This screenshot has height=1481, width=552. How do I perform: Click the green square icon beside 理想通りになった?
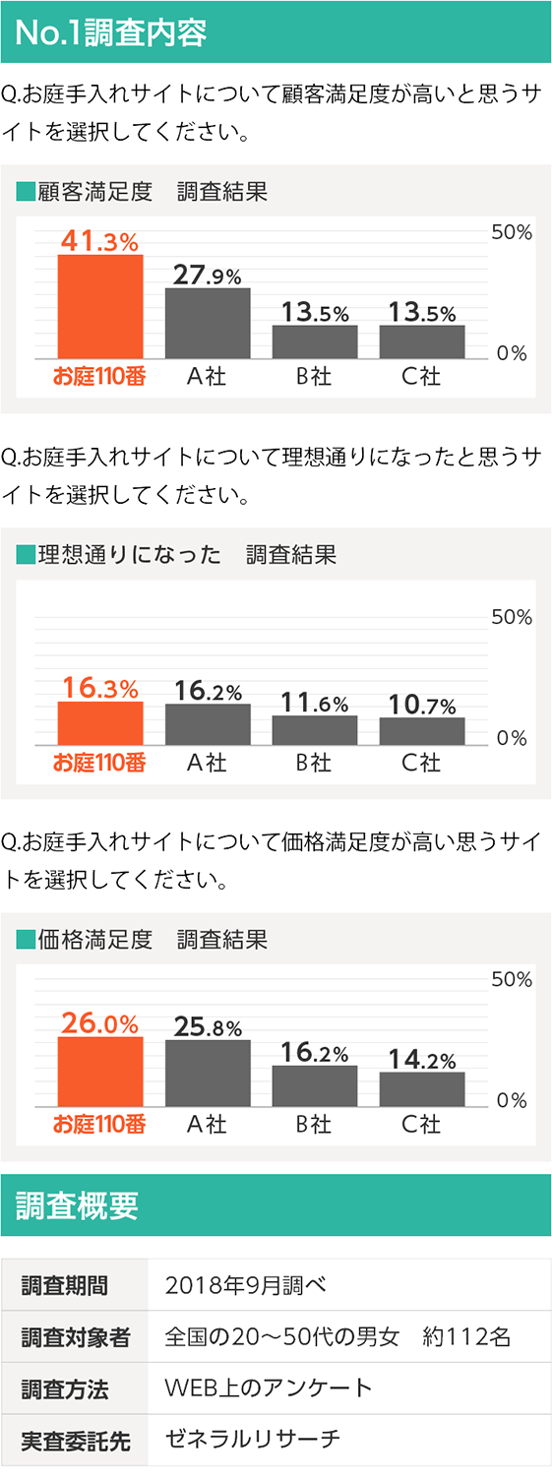(x=27, y=555)
